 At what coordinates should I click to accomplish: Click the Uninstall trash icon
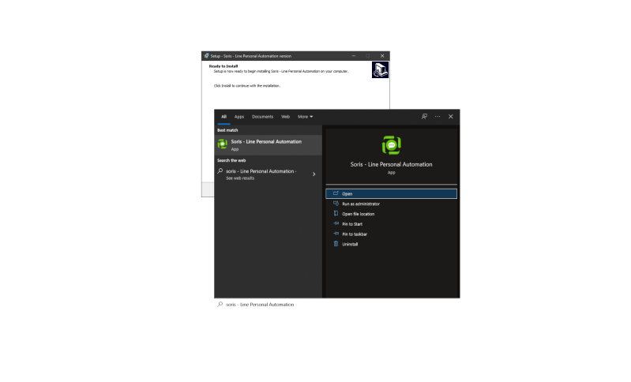tap(336, 244)
